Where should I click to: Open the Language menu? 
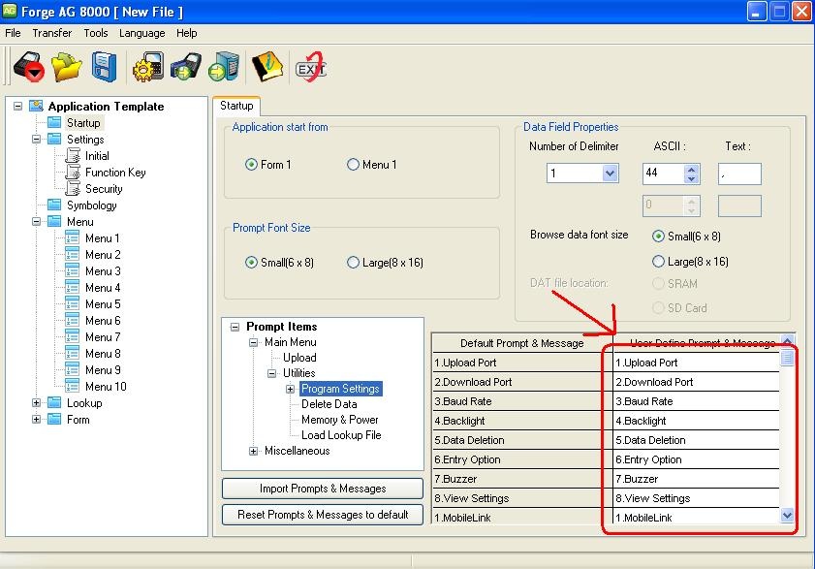[x=141, y=33]
